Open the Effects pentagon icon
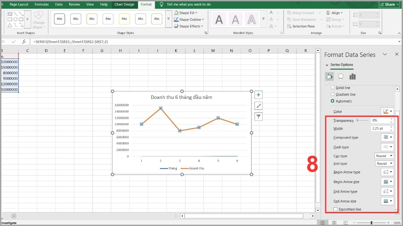403x226 pixels. [x=341, y=76]
